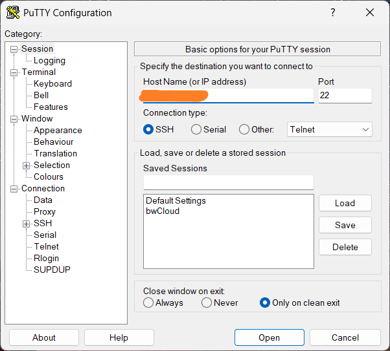Click the PuTTY icon in the title bar
This screenshot has width=390, height=351.
13,12
